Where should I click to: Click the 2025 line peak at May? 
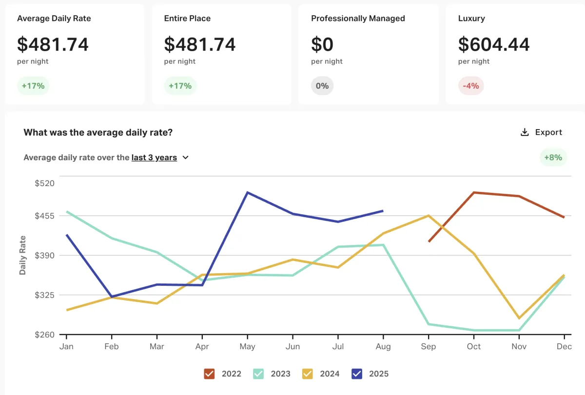pos(248,192)
